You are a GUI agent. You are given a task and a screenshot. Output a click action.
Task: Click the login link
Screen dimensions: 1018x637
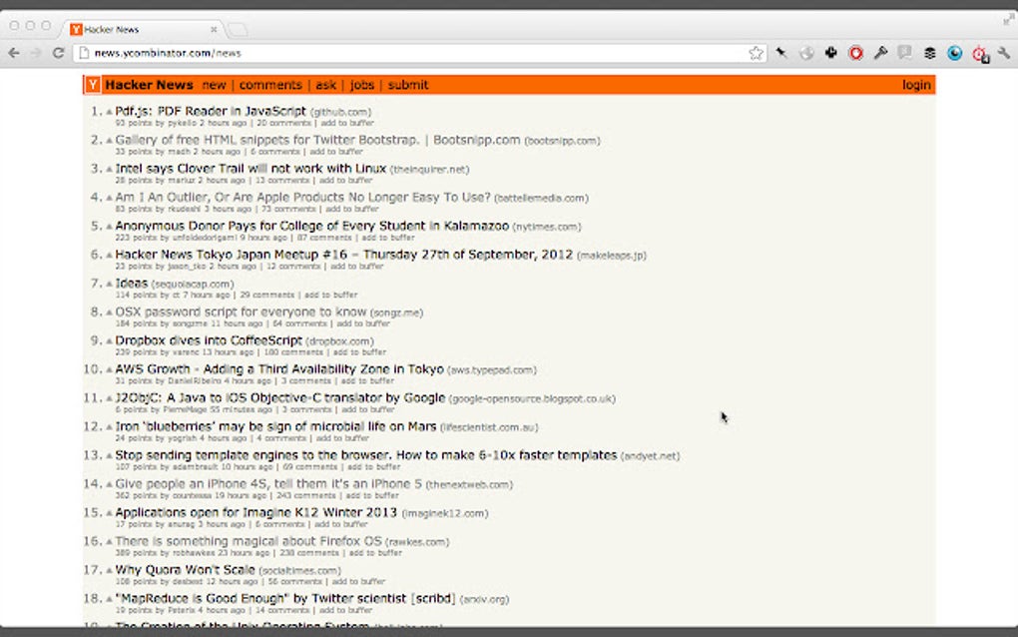[x=915, y=85]
